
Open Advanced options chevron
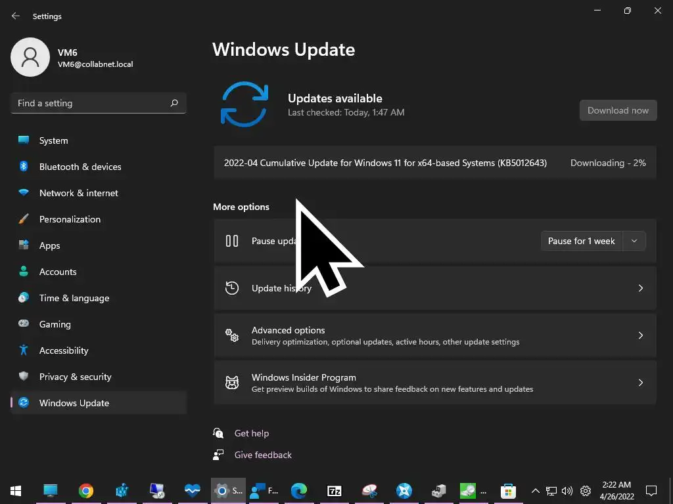(x=640, y=335)
